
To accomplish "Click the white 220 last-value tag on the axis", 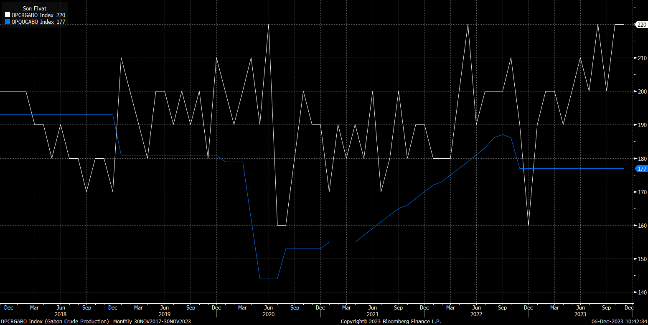I will tap(641, 25).
